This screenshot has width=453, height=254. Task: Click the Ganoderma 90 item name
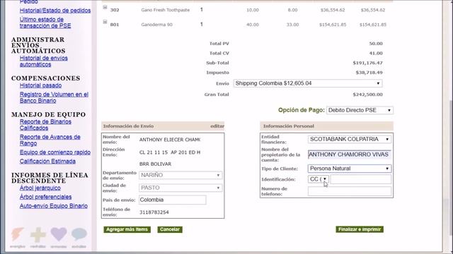point(157,25)
